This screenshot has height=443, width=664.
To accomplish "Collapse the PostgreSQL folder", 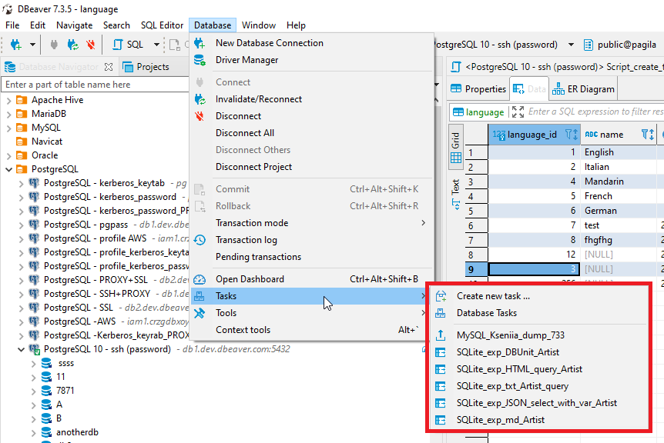I will coord(8,169).
